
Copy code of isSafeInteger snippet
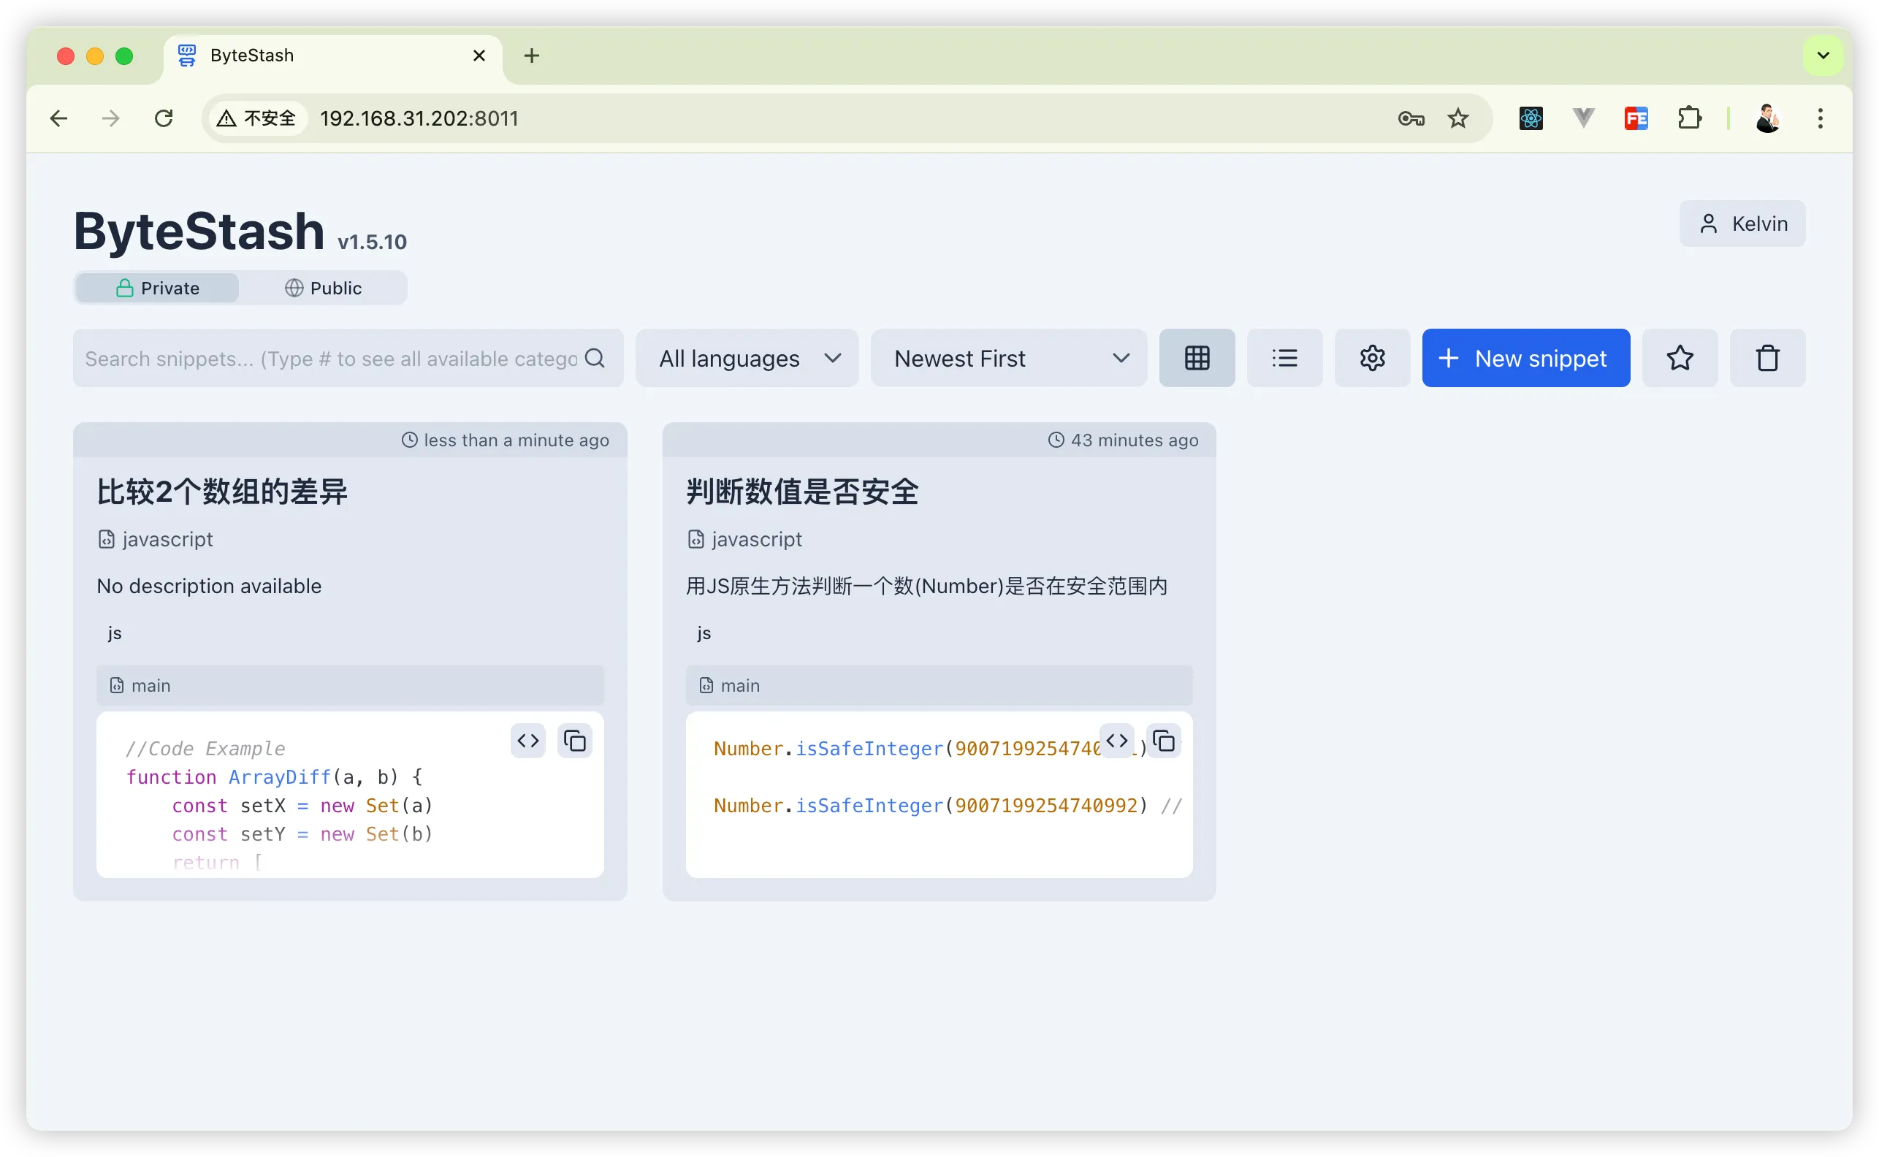[x=1163, y=741]
